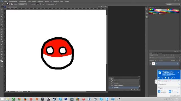Click the layer thumbnail in Layers panel
The image size is (181, 101).
click(153, 64)
